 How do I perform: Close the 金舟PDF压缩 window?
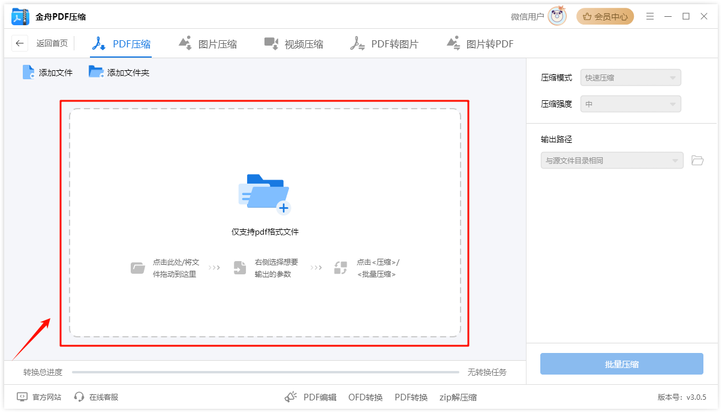pos(704,17)
